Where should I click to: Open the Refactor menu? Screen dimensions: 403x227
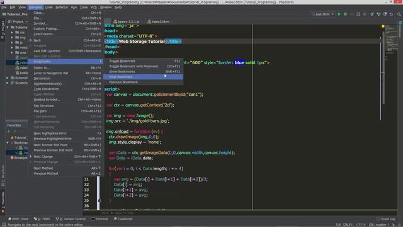click(x=62, y=7)
